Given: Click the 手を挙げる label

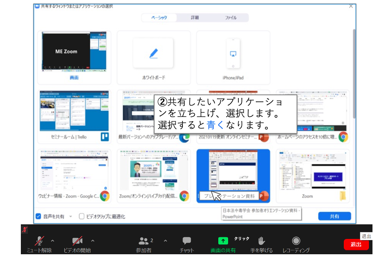Looking at the screenshot, I should [x=261, y=250].
